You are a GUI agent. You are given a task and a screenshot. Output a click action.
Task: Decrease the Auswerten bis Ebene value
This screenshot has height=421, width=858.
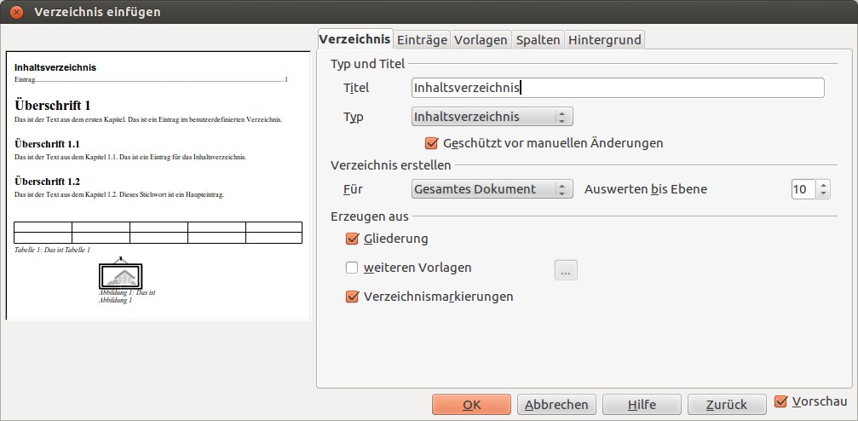pos(822,194)
